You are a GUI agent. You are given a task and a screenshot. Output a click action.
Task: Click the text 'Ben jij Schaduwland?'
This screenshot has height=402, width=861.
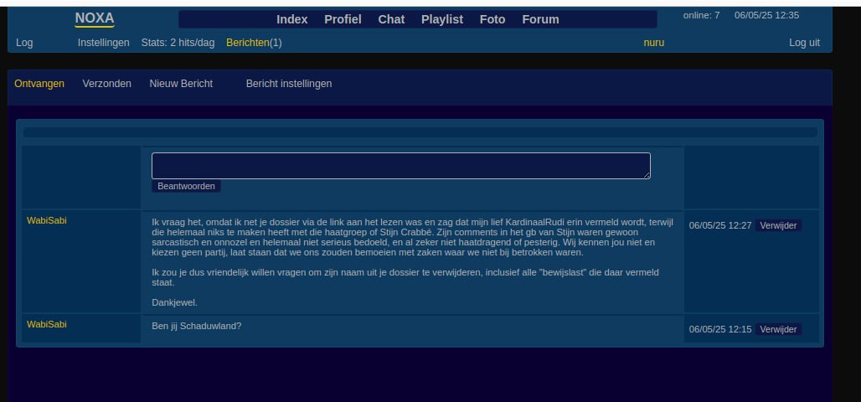[197, 326]
